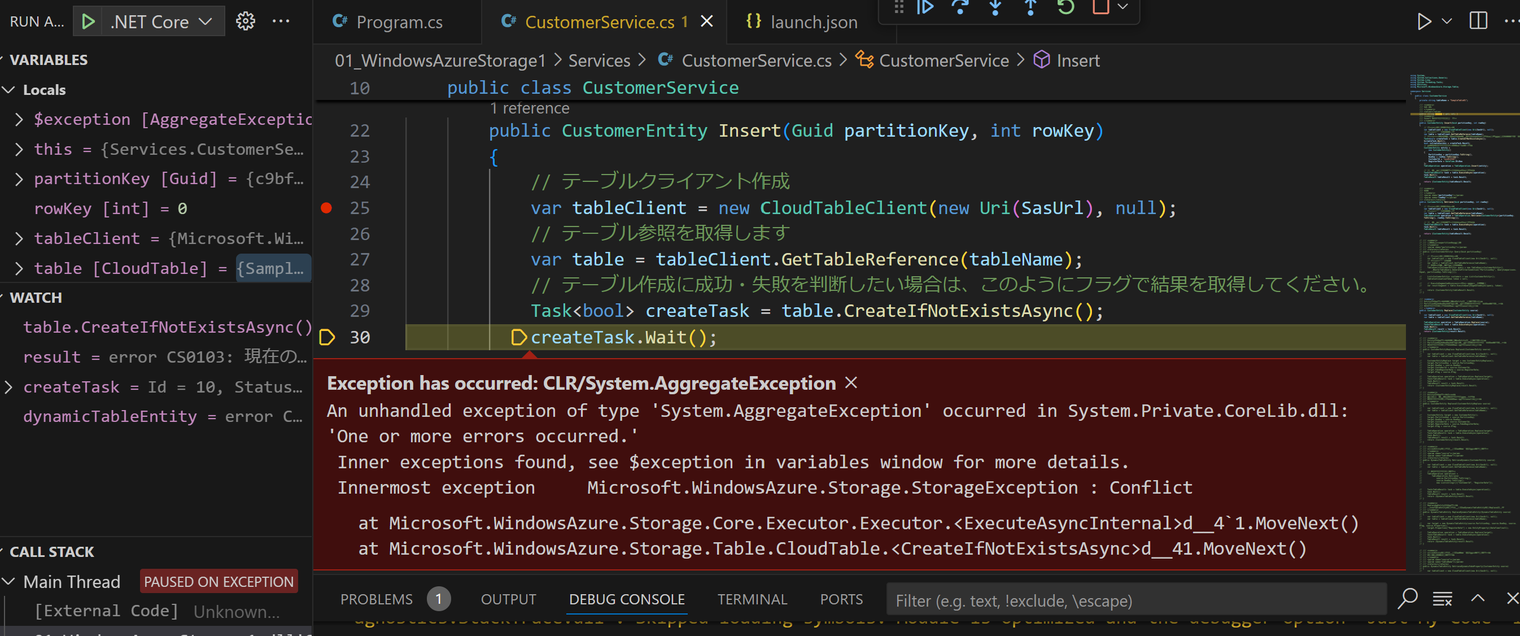Image resolution: width=1520 pixels, height=636 pixels.
Task: Close the exception details popup
Action: [850, 382]
